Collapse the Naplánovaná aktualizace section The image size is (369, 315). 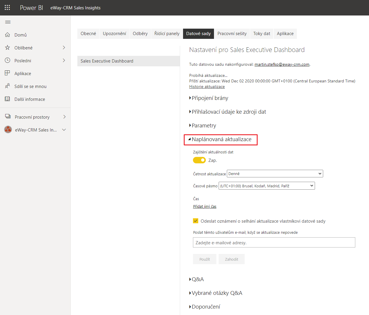tap(220, 139)
